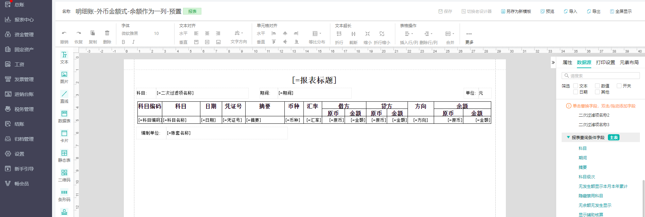Switch to the 数据源 tab
Screen dimensions: 645x217
click(584, 62)
